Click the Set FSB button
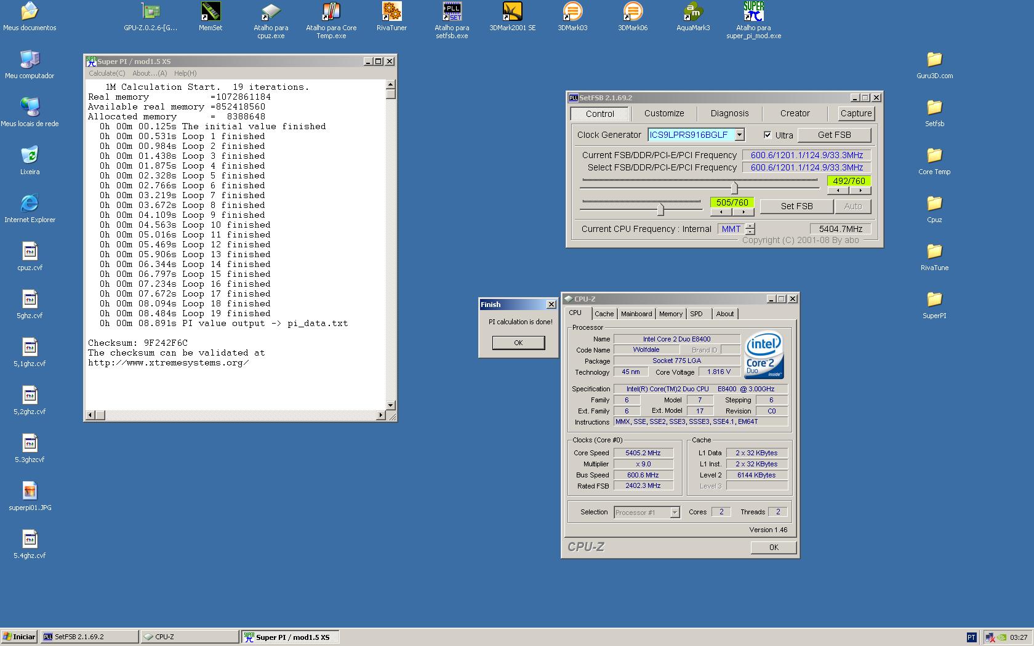 pyautogui.click(x=796, y=206)
